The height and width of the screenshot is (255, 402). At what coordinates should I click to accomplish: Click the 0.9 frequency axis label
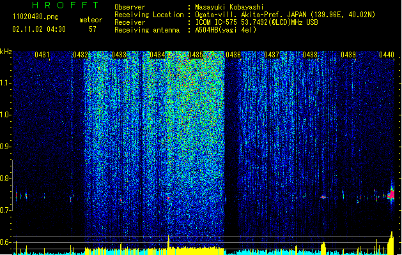coord(5,147)
